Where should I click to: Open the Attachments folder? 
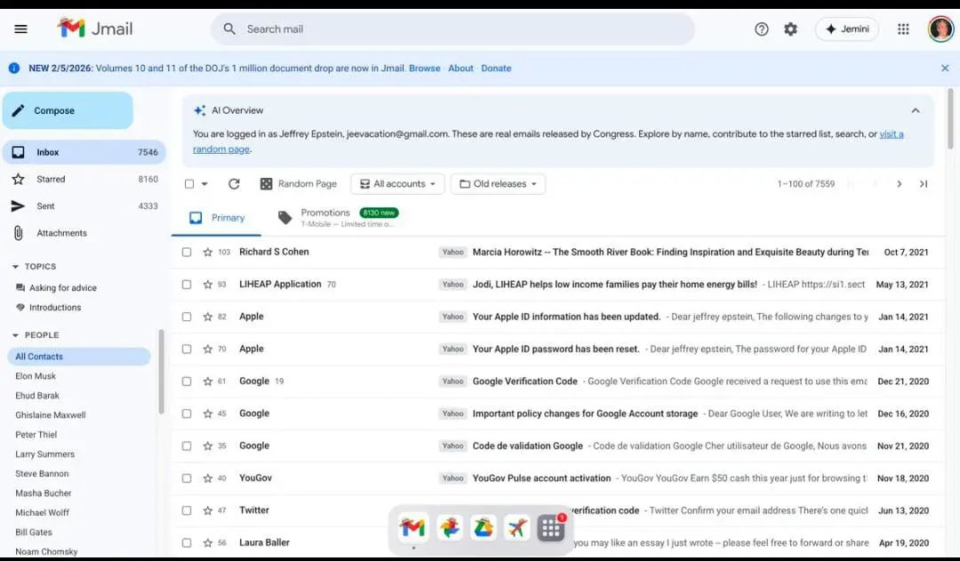coord(84,233)
